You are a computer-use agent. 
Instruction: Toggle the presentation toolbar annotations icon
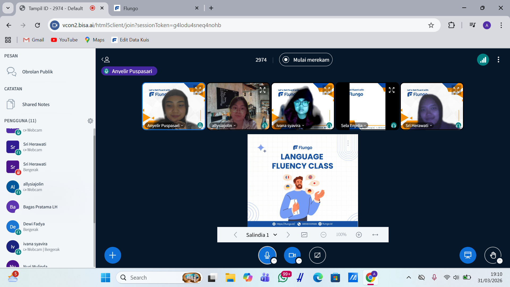(304, 235)
